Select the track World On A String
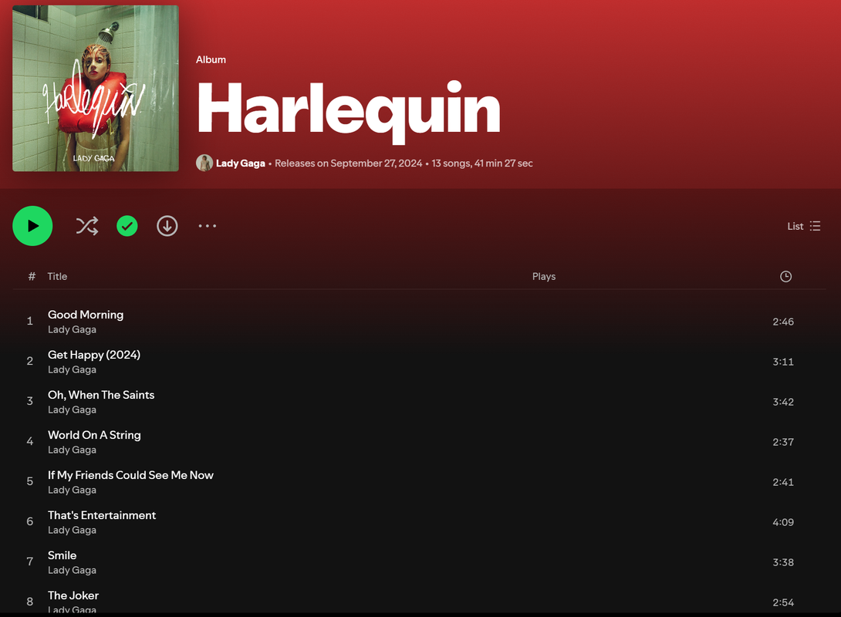The height and width of the screenshot is (617, 841). pos(94,435)
